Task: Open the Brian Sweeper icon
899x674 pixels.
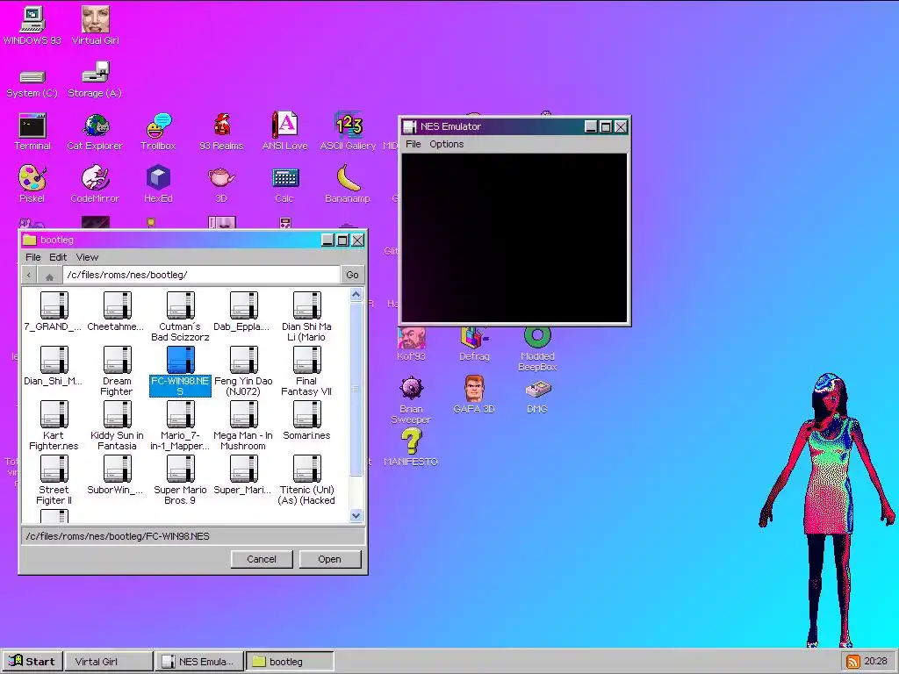Action: click(x=411, y=400)
